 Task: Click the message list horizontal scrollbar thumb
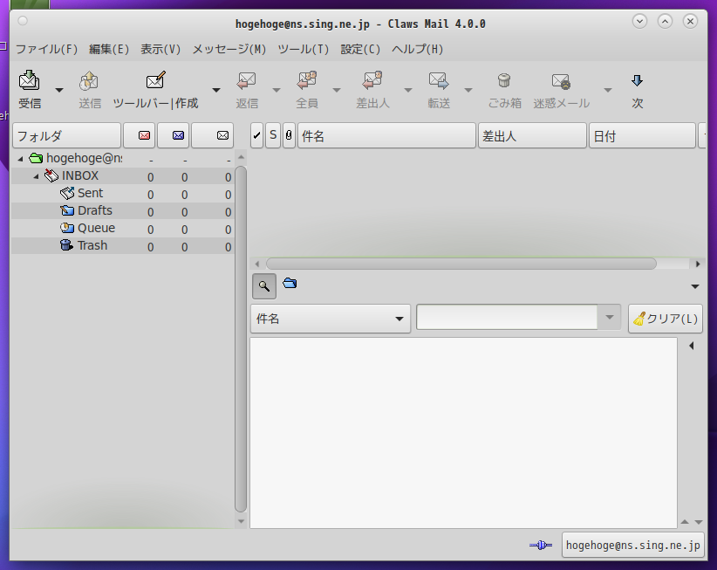[461, 264]
